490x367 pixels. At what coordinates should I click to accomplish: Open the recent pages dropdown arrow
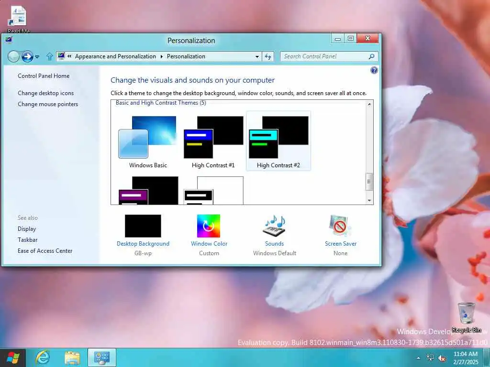(37, 56)
